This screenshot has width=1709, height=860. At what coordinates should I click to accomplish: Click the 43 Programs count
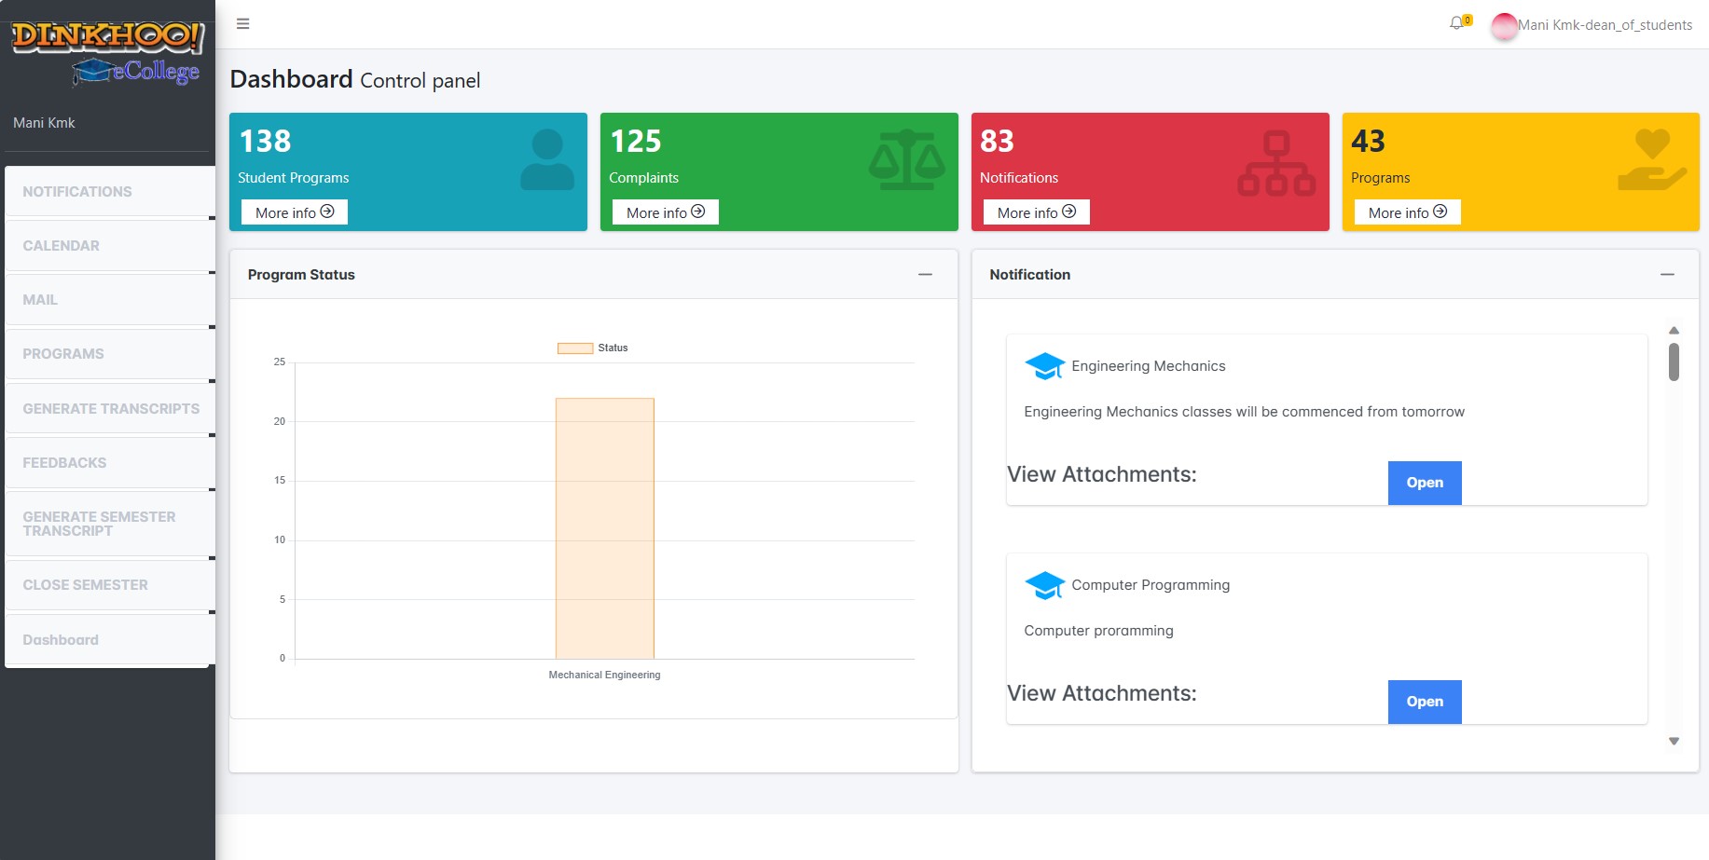point(1368,142)
